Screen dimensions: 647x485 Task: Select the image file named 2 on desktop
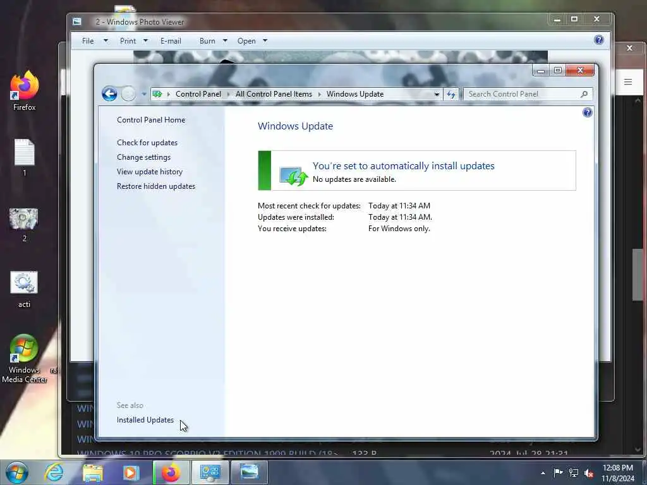[x=25, y=225]
